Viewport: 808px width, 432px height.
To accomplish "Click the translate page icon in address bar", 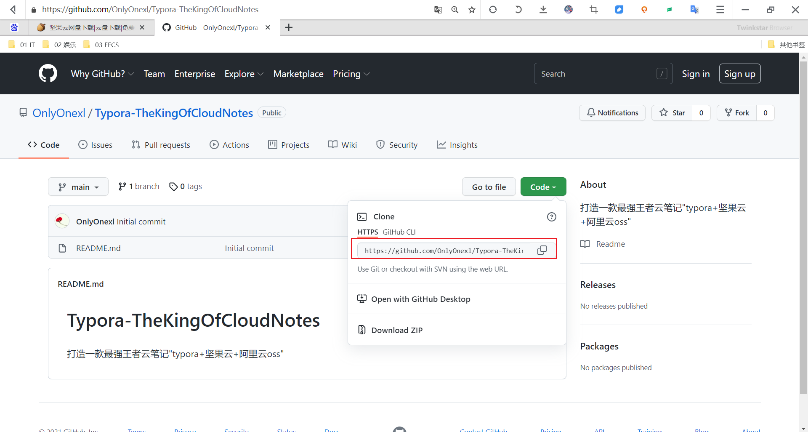I will point(438,9).
